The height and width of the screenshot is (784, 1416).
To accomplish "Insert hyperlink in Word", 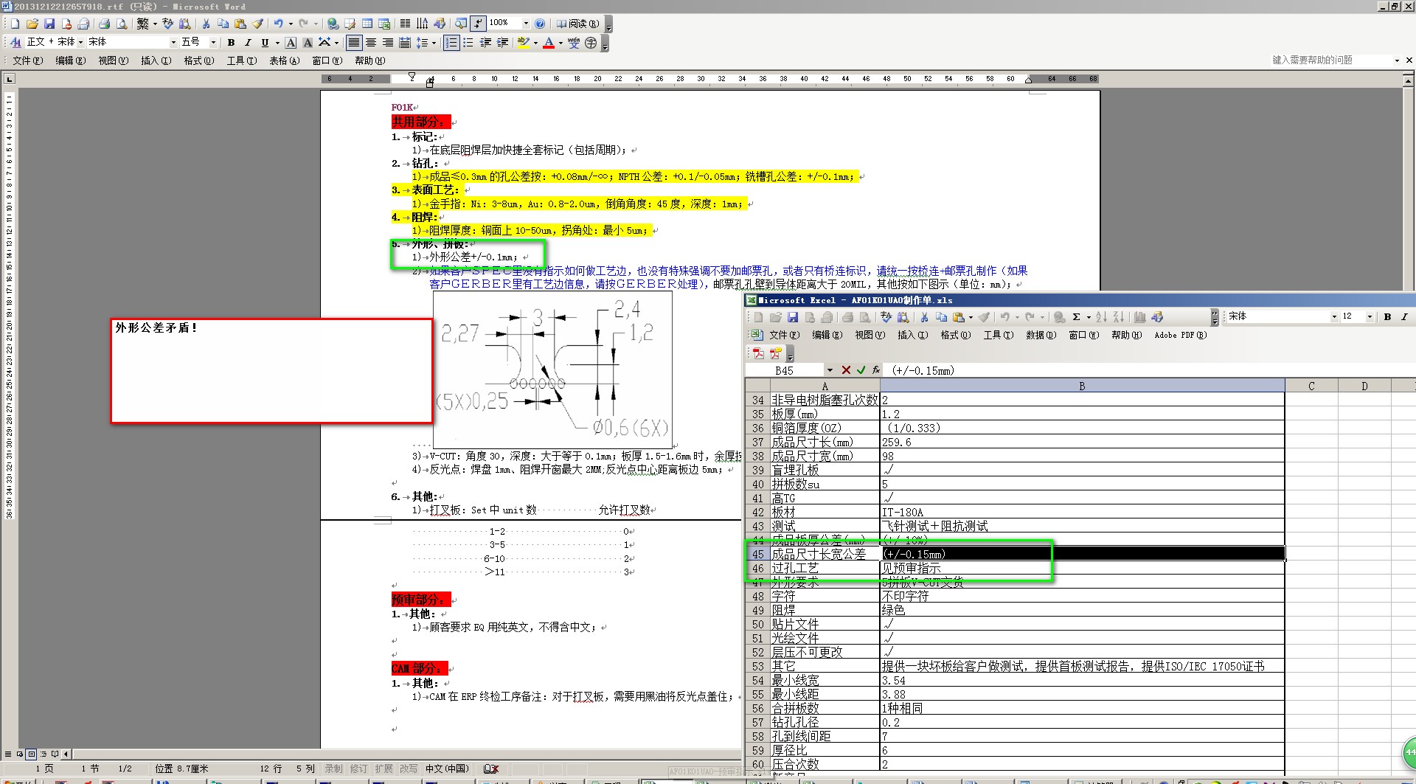I will pyautogui.click(x=333, y=24).
